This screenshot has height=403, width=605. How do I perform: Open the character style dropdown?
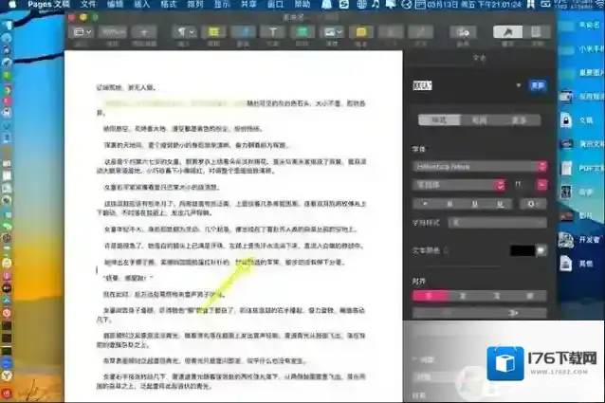click(x=497, y=223)
